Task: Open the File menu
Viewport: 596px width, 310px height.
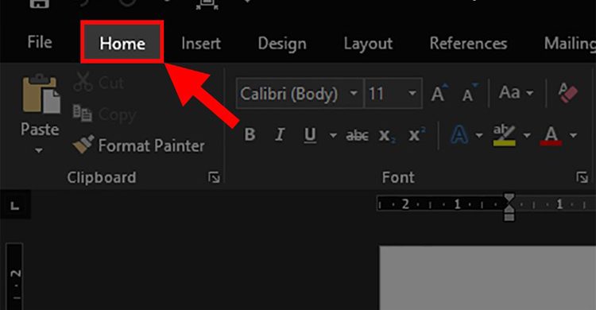Action: 40,42
